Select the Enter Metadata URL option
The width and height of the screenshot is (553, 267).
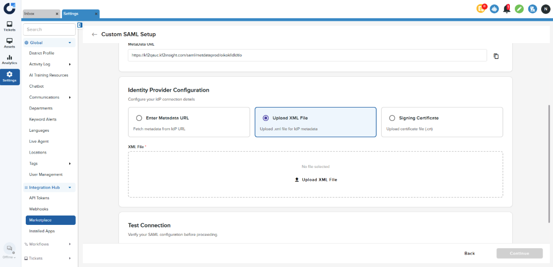click(x=139, y=118)
